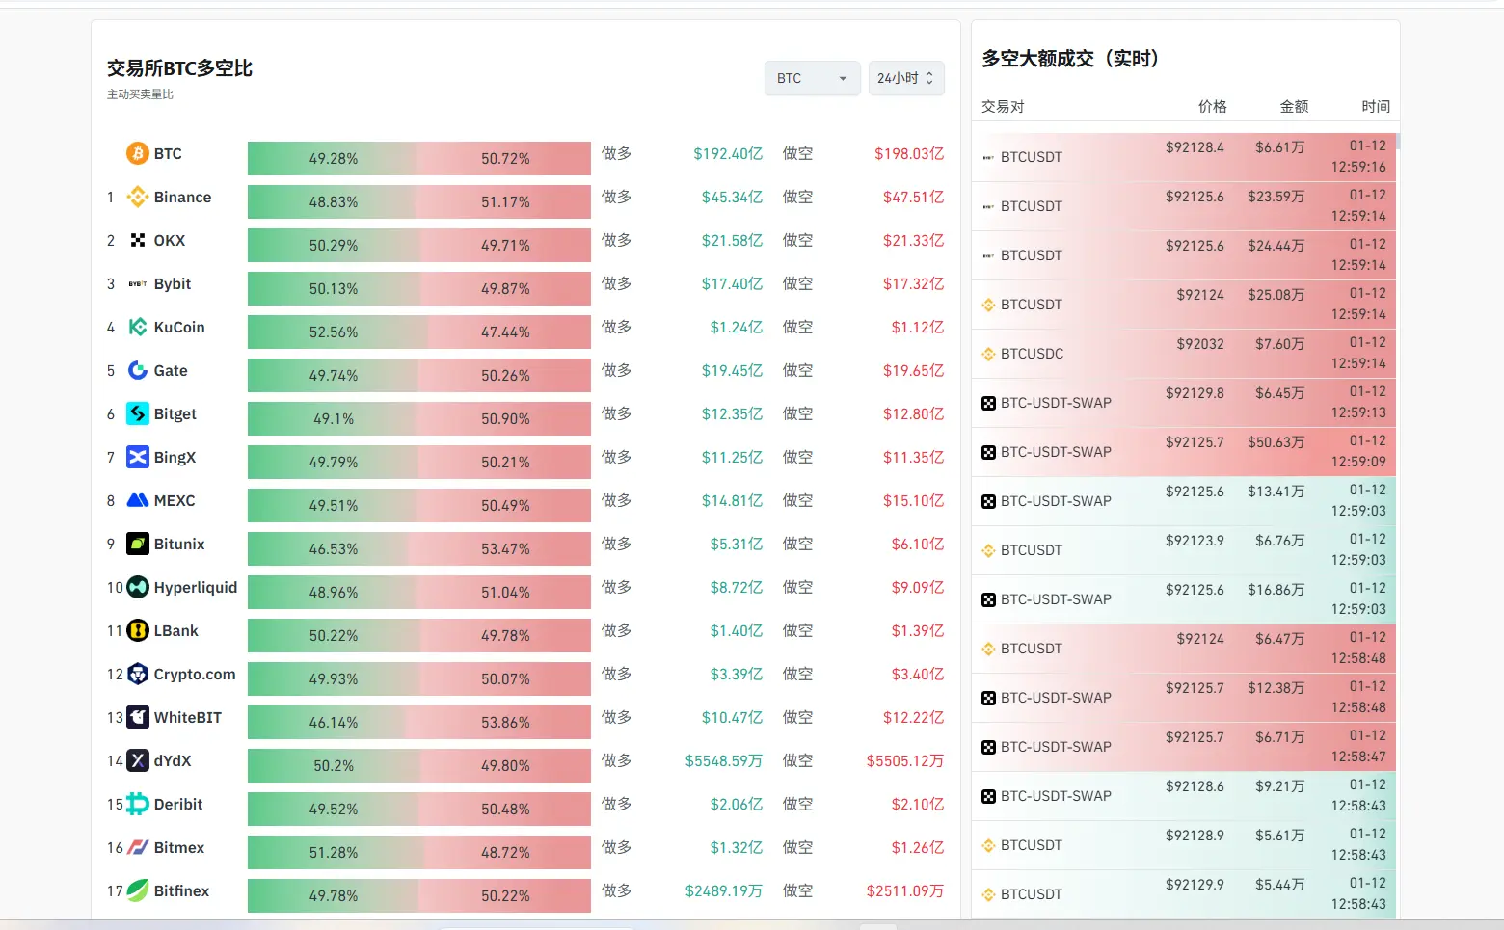Click the KuCoin logo icon
This screenshot has height=930, width=1504.
pos(138,327)
